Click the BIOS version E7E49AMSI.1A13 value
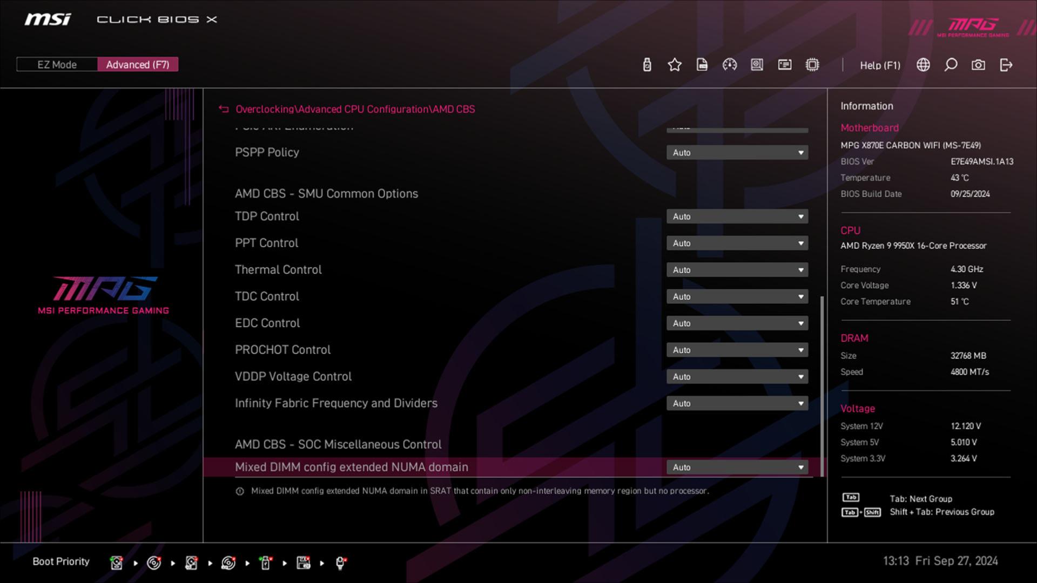Image resolution: width=1037 pixels, height=583 pixels. point(982,161)
